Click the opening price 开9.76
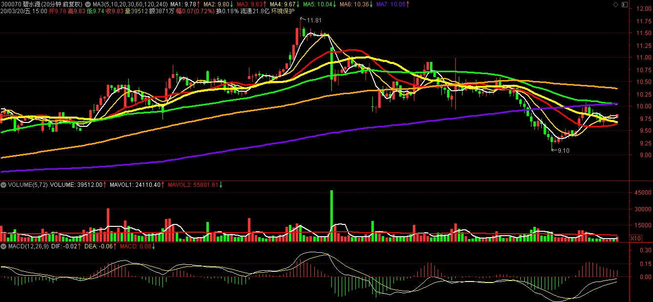Viewport: 653px width, 302px height. point(58,10)
